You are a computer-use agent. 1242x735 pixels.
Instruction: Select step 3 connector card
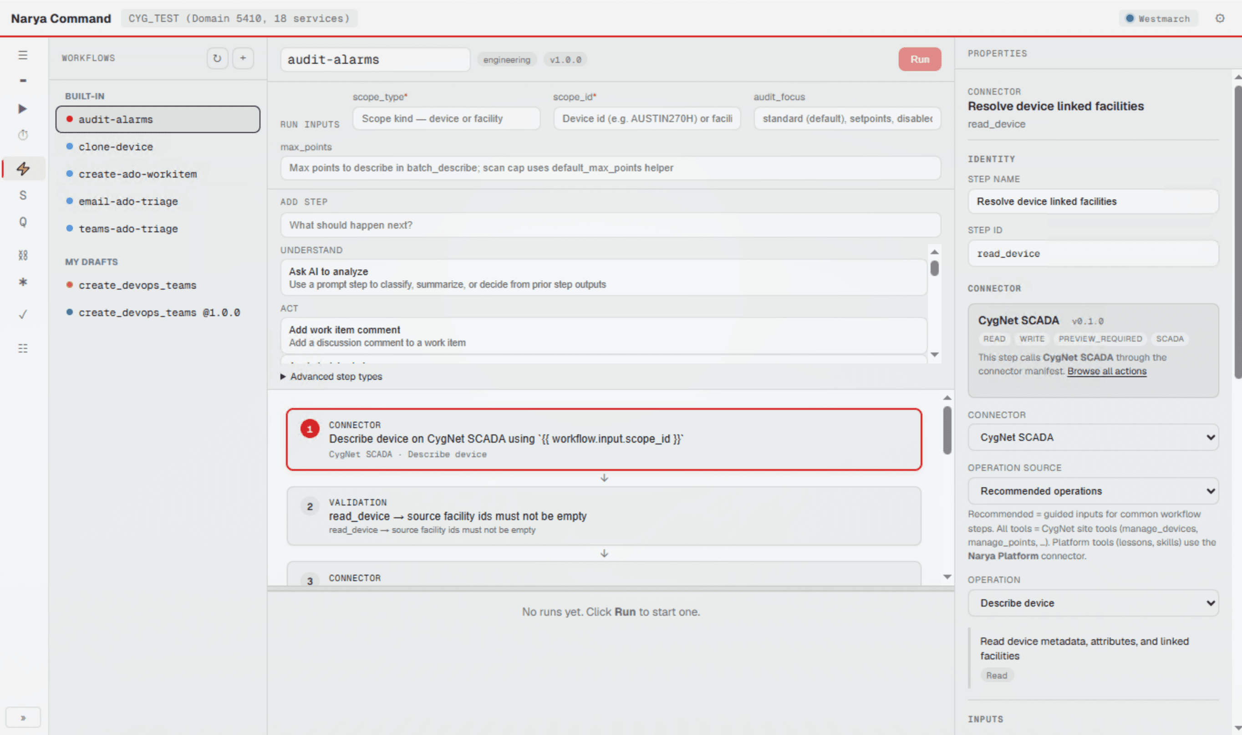pyautogui.click(x=604, y=573)
